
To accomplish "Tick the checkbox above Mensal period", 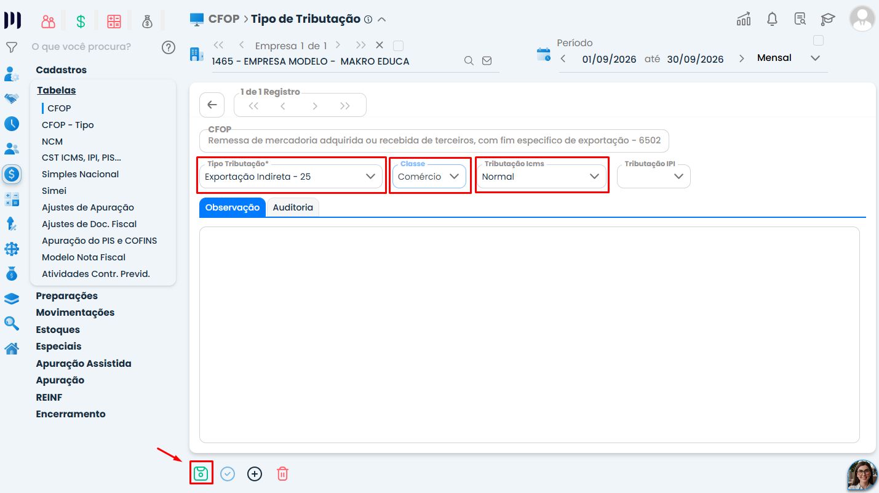I will (x=818, y=41).
